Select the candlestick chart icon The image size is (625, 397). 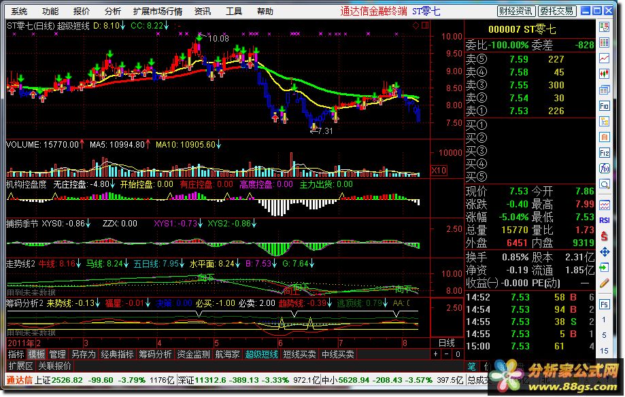(x=605, y=73)
